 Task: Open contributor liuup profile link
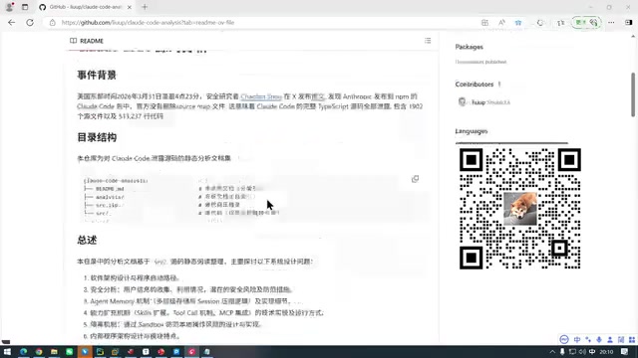[x=478, y=102]
